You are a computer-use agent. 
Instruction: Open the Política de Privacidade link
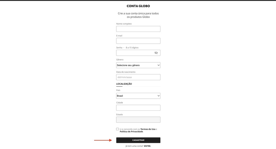(131, 131)
